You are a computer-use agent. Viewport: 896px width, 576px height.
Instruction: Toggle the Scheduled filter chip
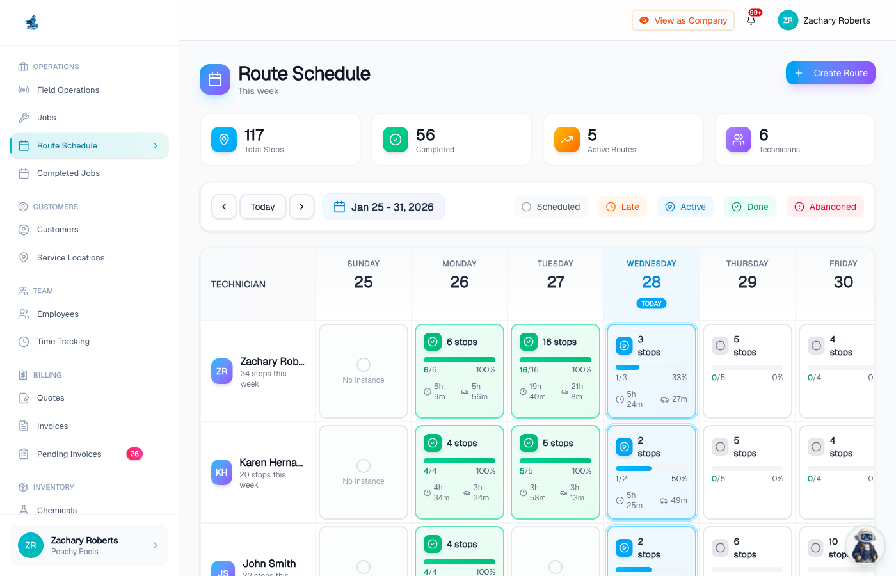pos(550,206)
